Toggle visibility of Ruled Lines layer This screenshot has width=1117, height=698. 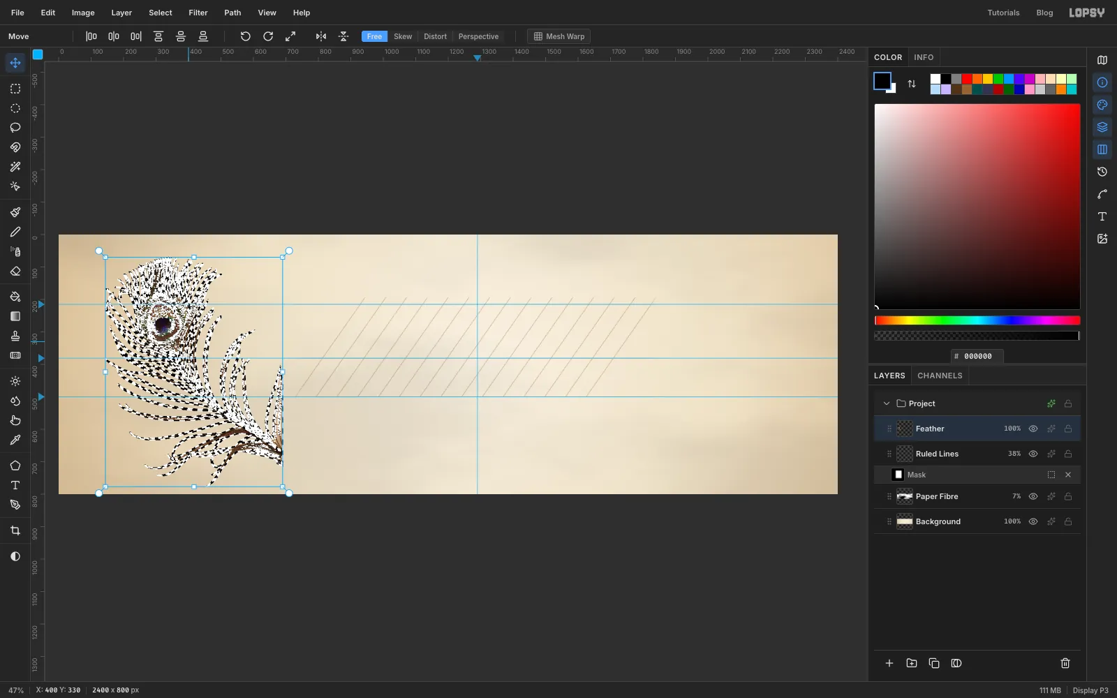1033,454
